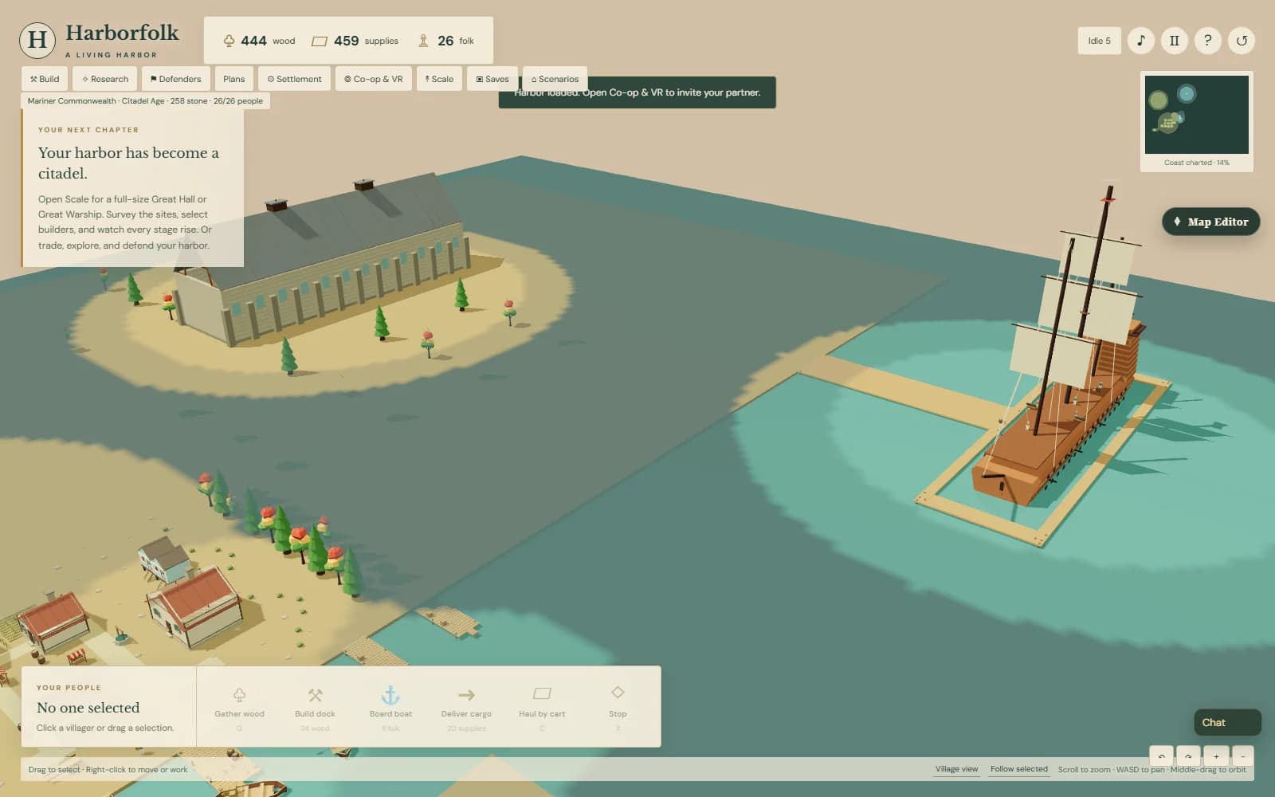Click the folk population icon
This screenshot has width=1275, height=797.
pyautogui.click(x=423, y=41)
